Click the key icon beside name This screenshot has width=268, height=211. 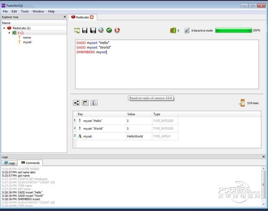20,37
